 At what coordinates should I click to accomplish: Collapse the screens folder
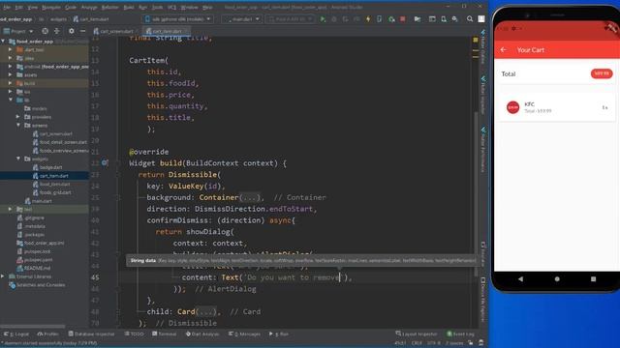click(x=18, y=125)
